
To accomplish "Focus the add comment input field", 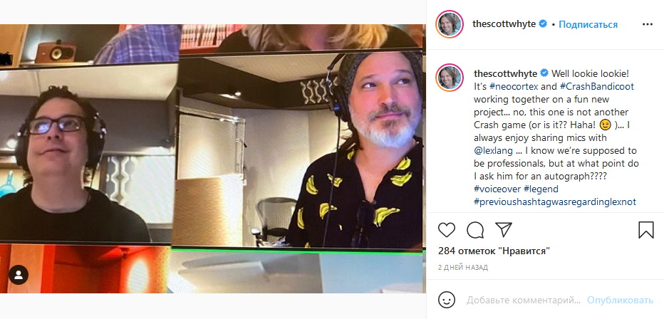I will pyautogui.click(x=524, y=300).
